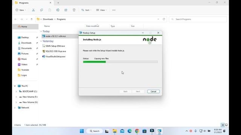Screen dimensions: 241x135
Task: Add a new Explorer tab with plus
Action: click(x=58, y=3)
